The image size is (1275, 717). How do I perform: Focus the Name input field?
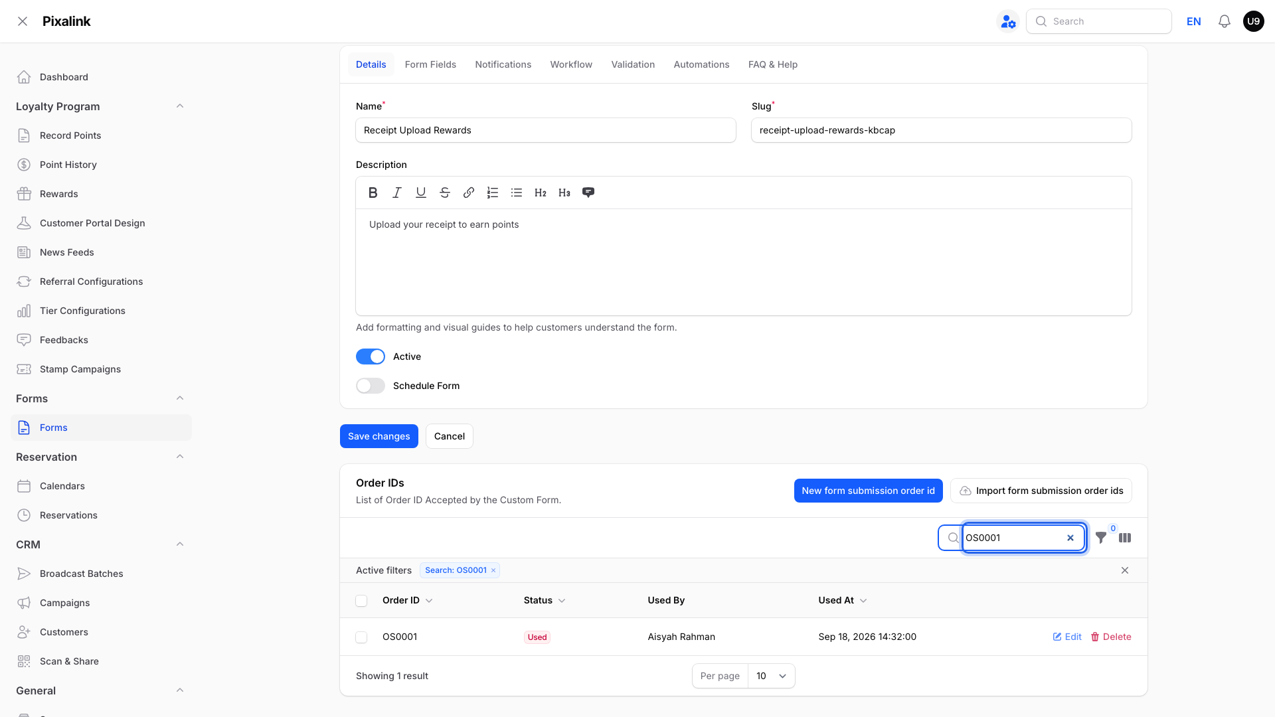coord(545,130)
